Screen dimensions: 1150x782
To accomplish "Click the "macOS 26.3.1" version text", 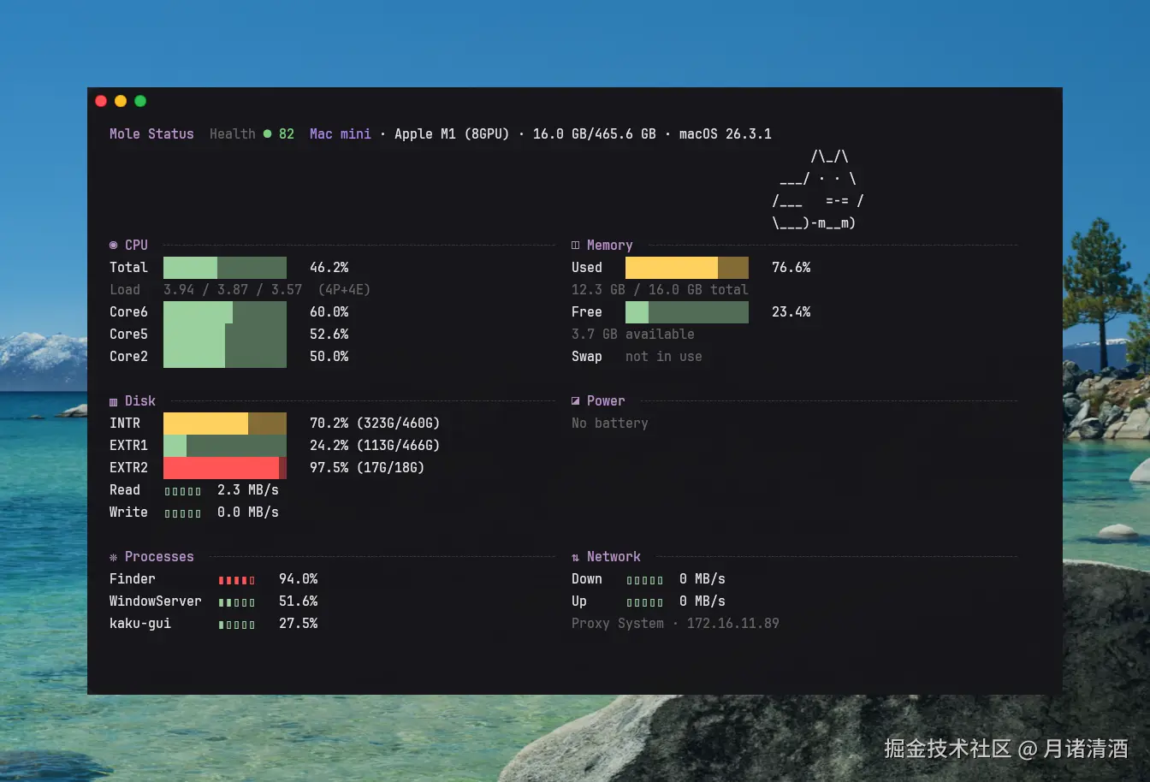I will coord(726,133).
